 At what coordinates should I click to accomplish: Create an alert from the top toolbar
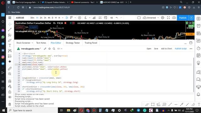106,18
